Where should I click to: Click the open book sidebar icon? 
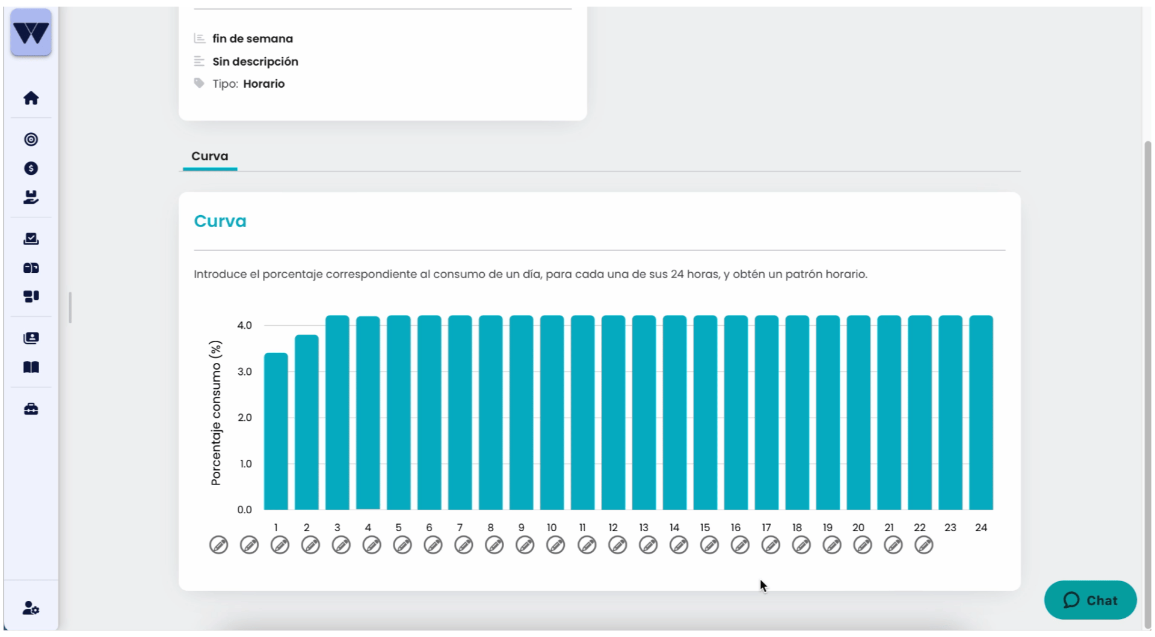31,367
